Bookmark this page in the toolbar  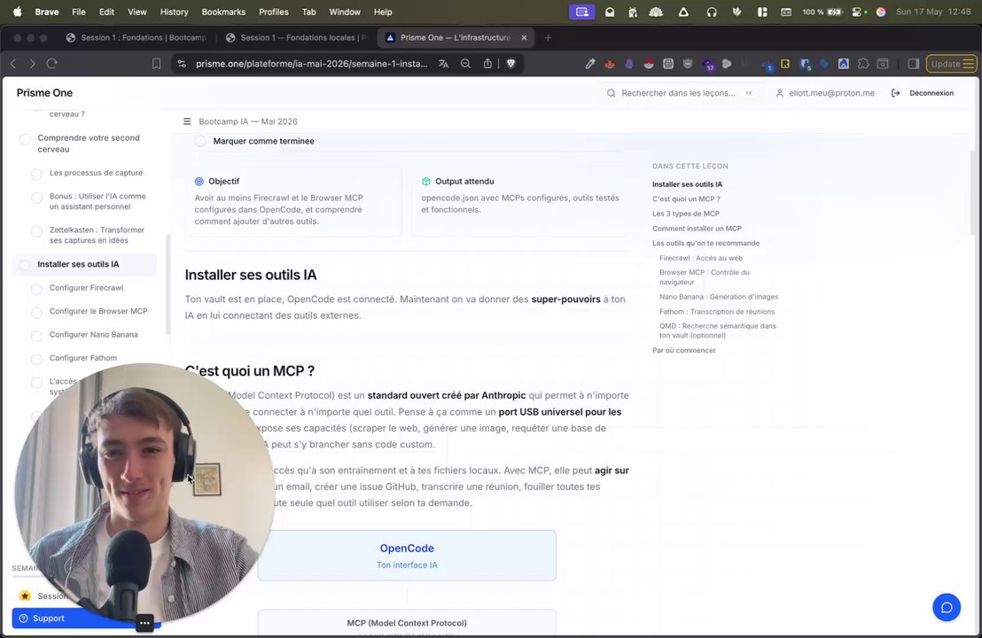tap(156, 64)
